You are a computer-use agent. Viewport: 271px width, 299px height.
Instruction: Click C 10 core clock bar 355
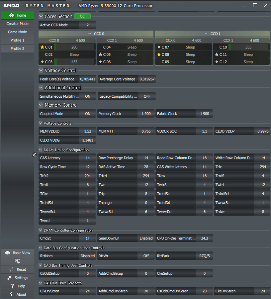[248, 47]
